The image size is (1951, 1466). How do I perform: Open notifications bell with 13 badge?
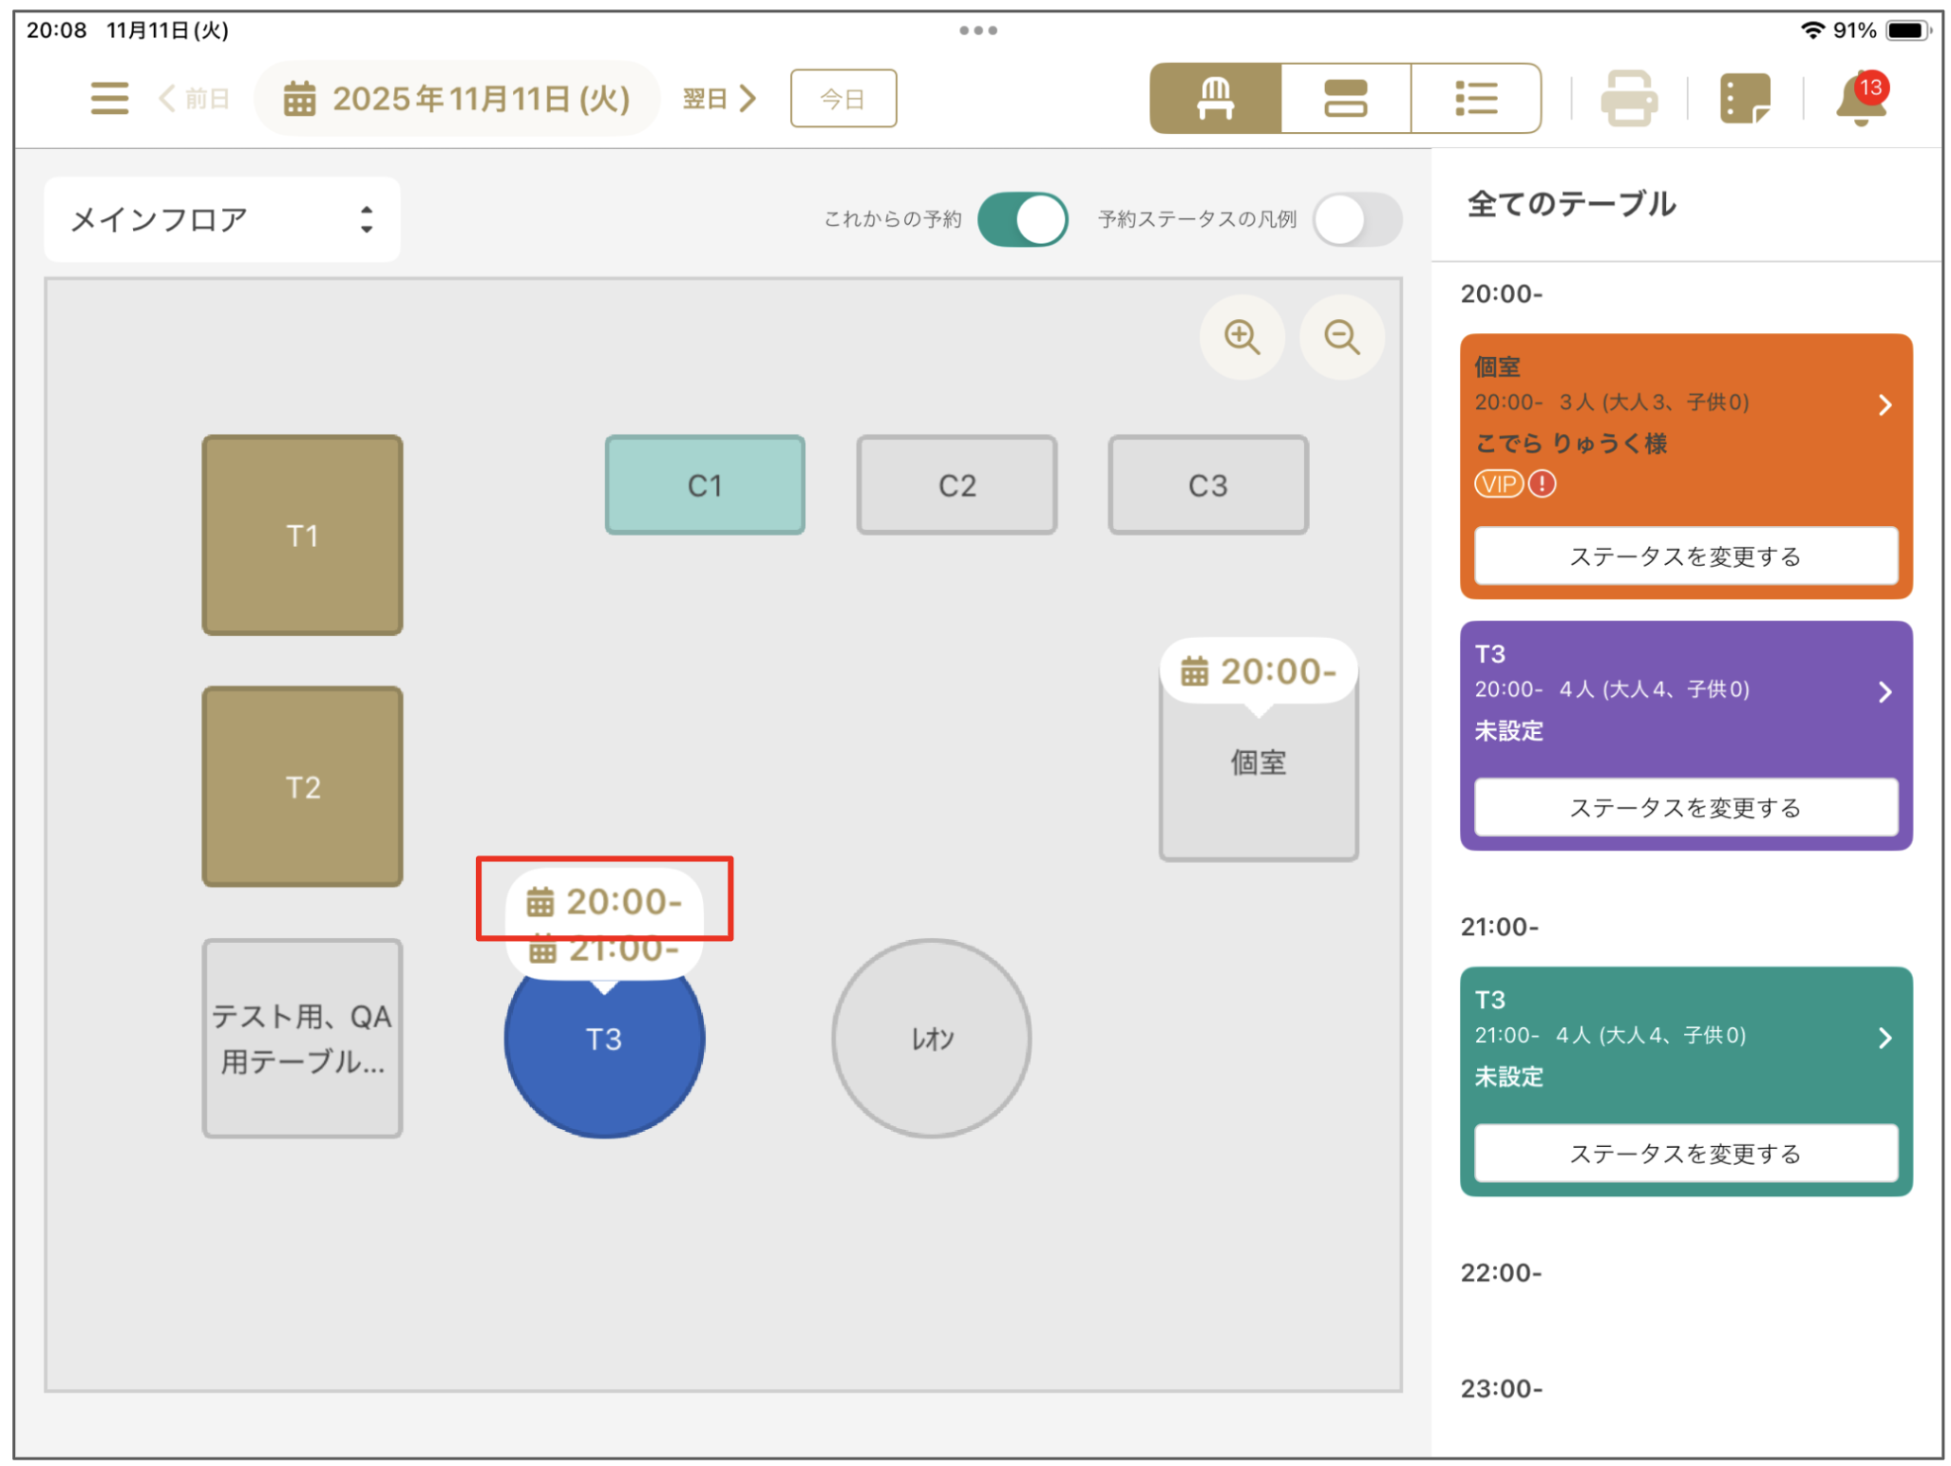tap(1860, 100)
